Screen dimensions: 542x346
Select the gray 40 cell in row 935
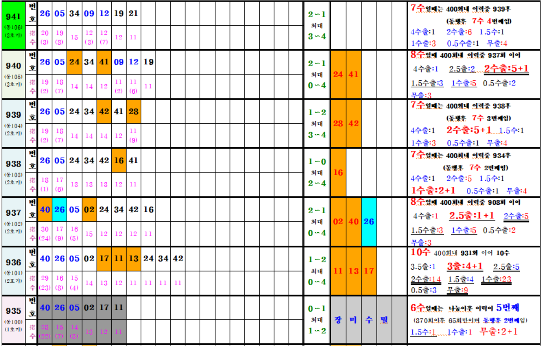coord(45,308)
